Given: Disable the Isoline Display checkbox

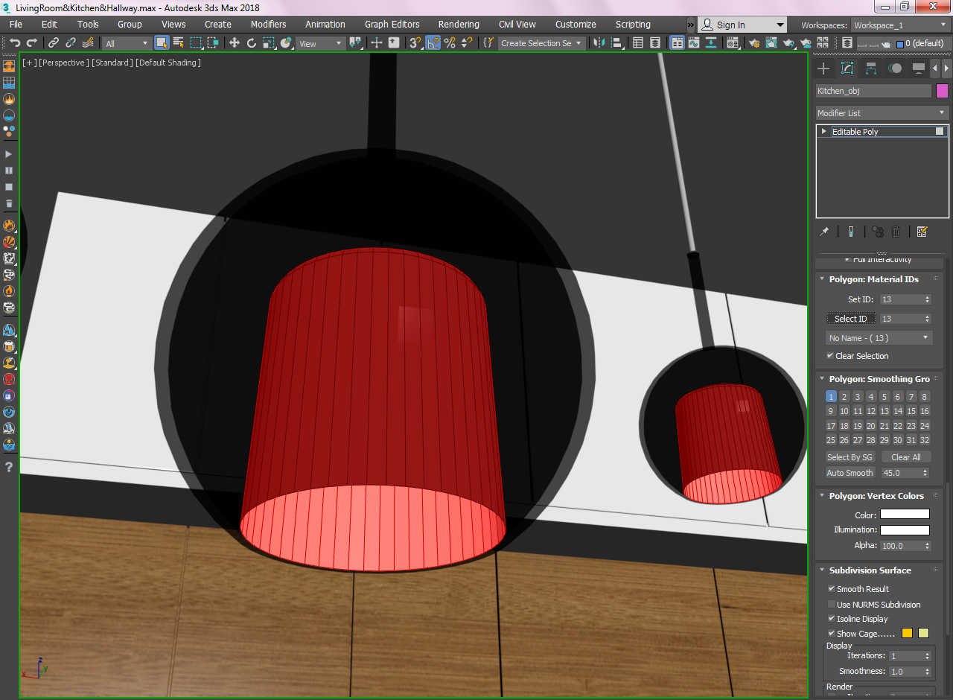Looking at the screenshot, I should tap(832, 619).
